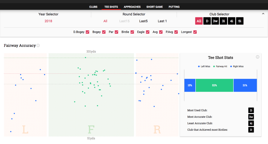Click the All button in Club Selector
The height and width of the screenshot is (144, 268).
(x=199, y=21)
